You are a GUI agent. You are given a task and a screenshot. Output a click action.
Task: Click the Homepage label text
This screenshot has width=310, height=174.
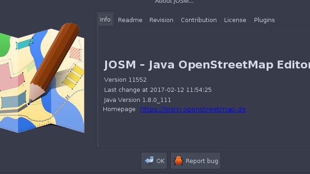tap(119, 109)
